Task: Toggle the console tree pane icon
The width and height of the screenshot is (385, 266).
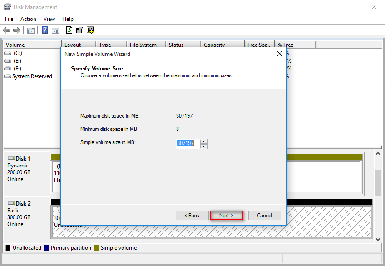Action: (31, 30)
